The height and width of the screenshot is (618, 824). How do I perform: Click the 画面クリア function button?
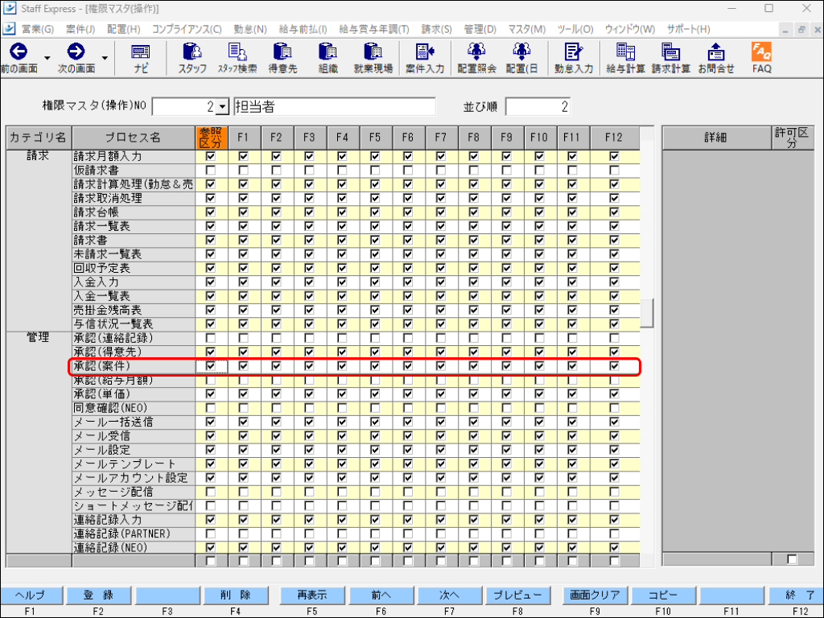[595, 595]
